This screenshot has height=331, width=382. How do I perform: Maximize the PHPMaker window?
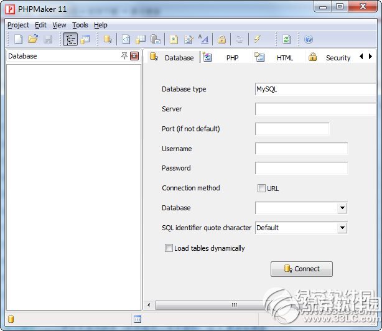(340, 6)
